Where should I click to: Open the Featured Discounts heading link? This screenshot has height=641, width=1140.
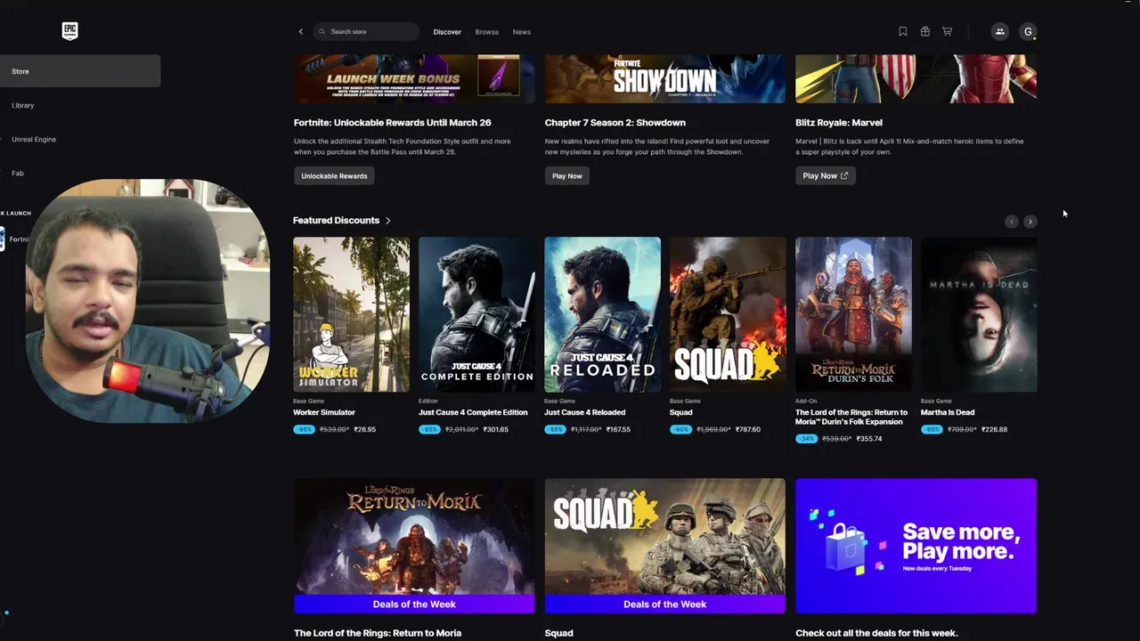tap(336, 220)
